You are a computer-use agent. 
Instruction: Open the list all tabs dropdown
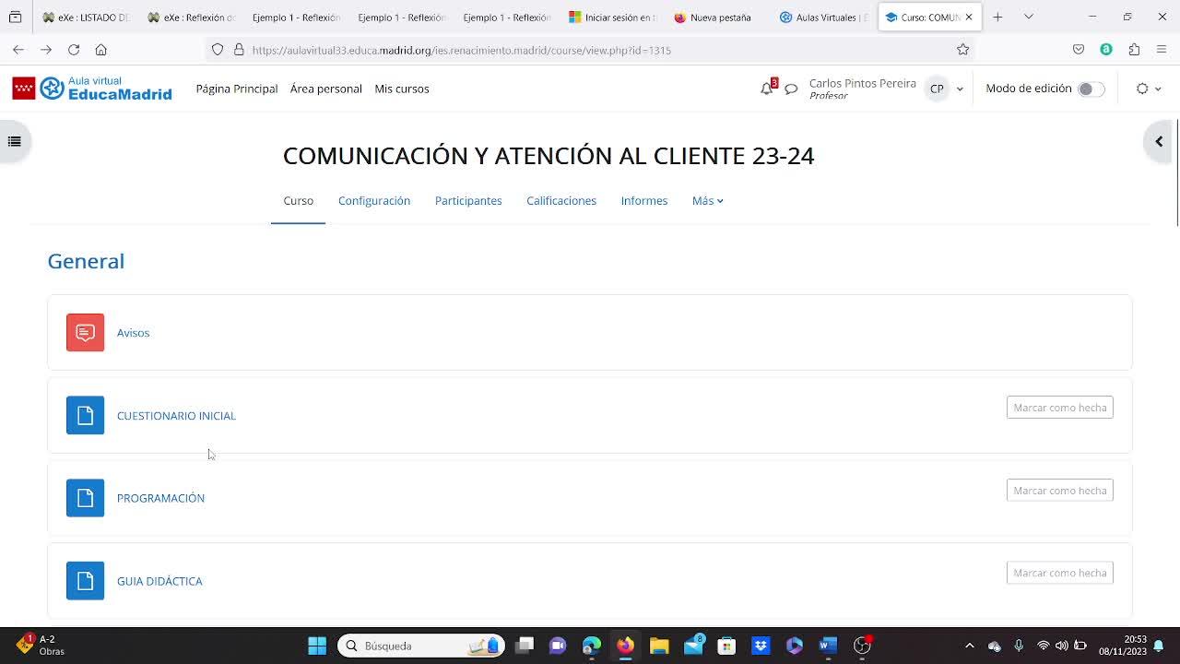(x=1029, y=17)
